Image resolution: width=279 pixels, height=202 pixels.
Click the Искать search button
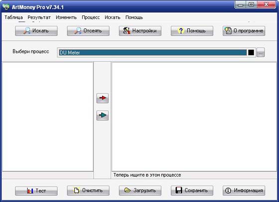coord(36,31)
